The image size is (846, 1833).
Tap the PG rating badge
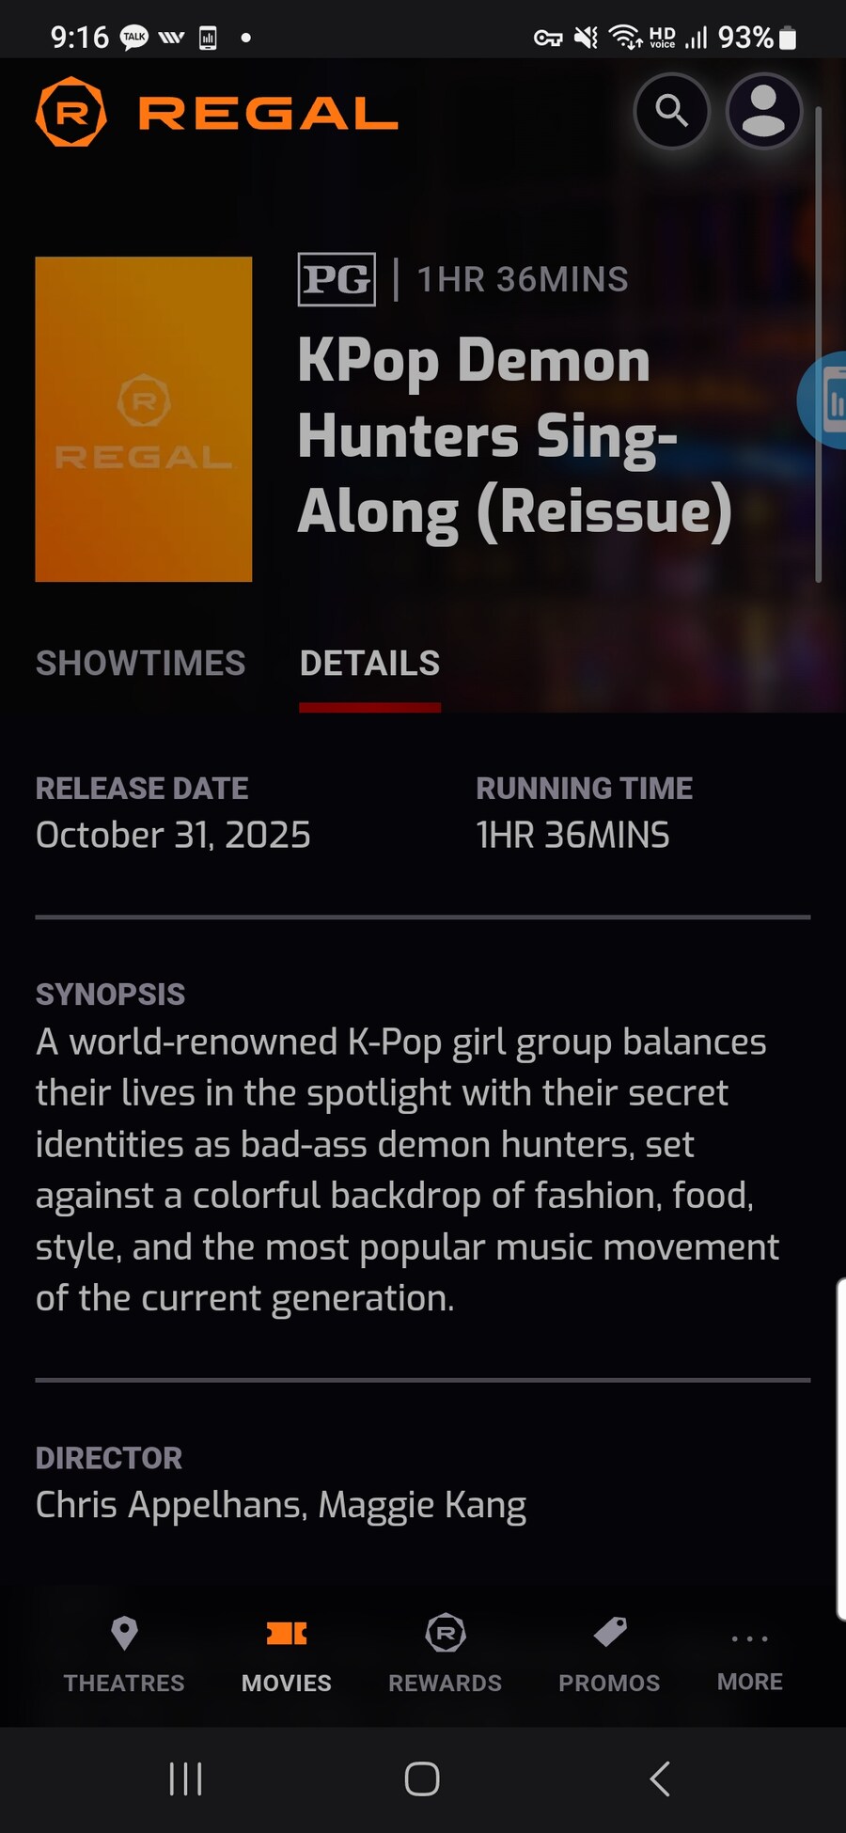(x=337, y=279)
